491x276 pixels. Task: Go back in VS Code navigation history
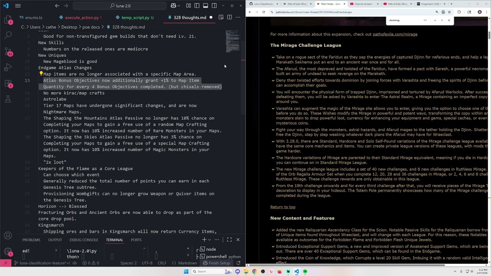tap(57, 6)
